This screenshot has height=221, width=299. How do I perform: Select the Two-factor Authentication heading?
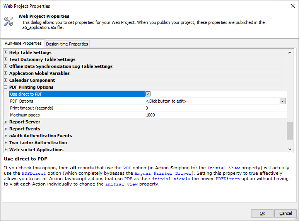(38, 143)
